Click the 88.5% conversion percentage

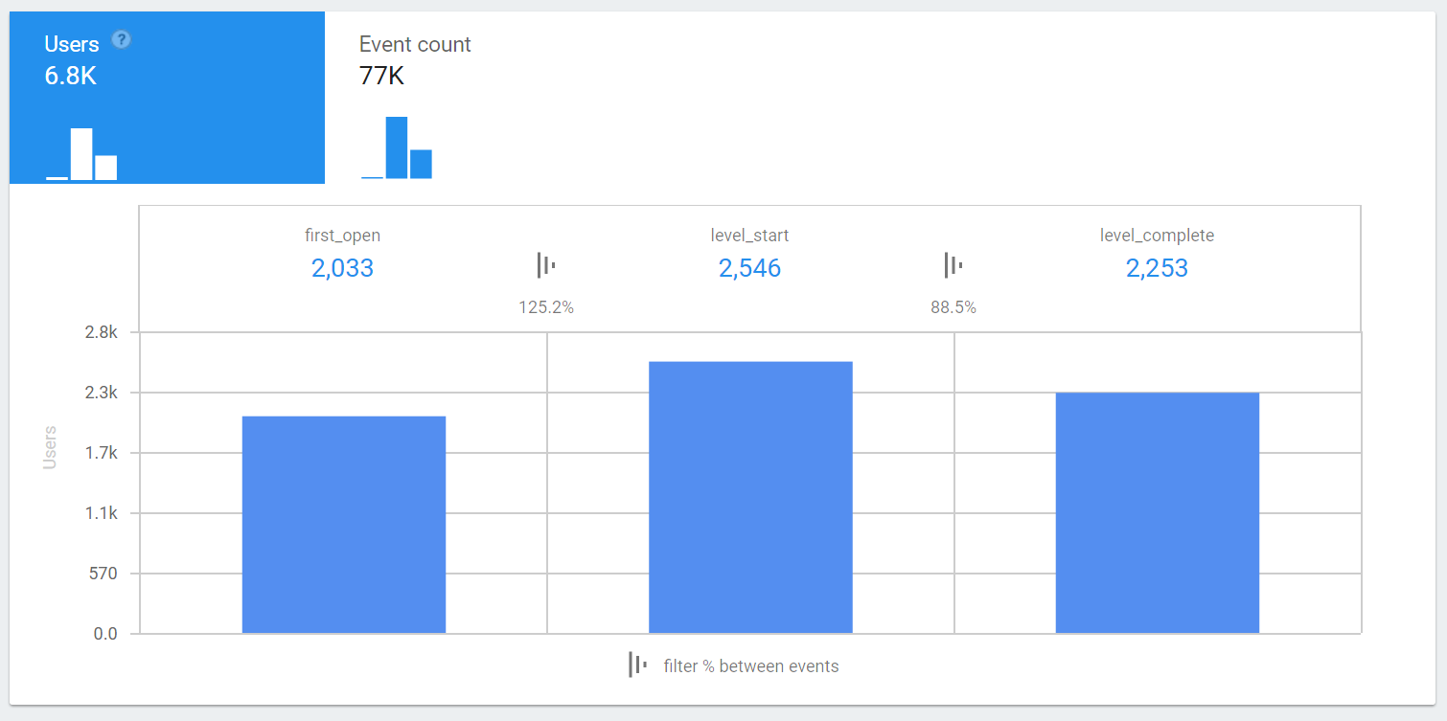click(953, 307)
